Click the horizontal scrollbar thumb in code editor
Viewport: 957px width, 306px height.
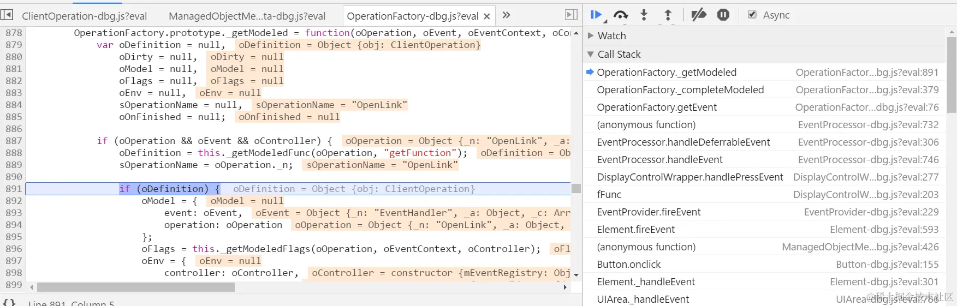click(136, 287)
